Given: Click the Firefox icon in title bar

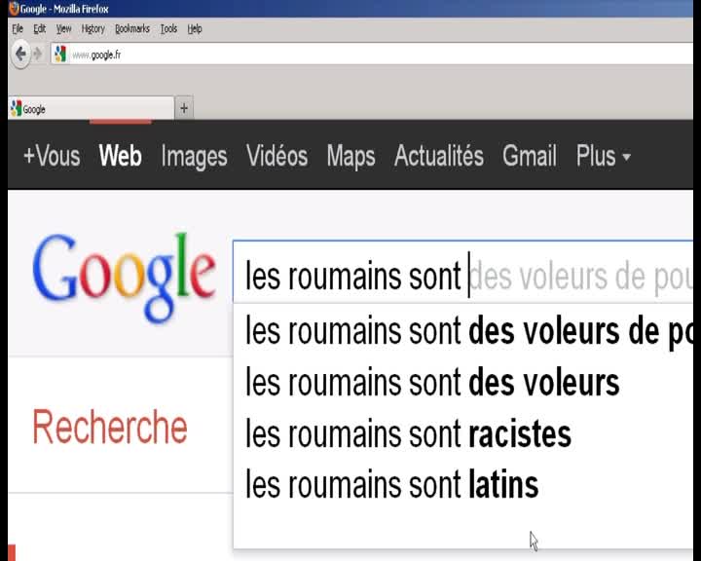Looking at the screenshot, I should tap(14, 8).
